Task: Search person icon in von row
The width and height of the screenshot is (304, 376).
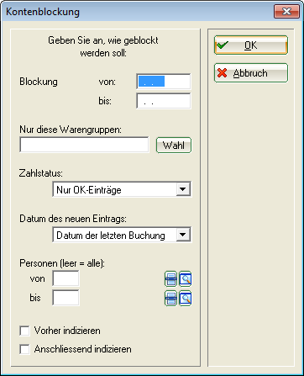Action: coord(185,279)
